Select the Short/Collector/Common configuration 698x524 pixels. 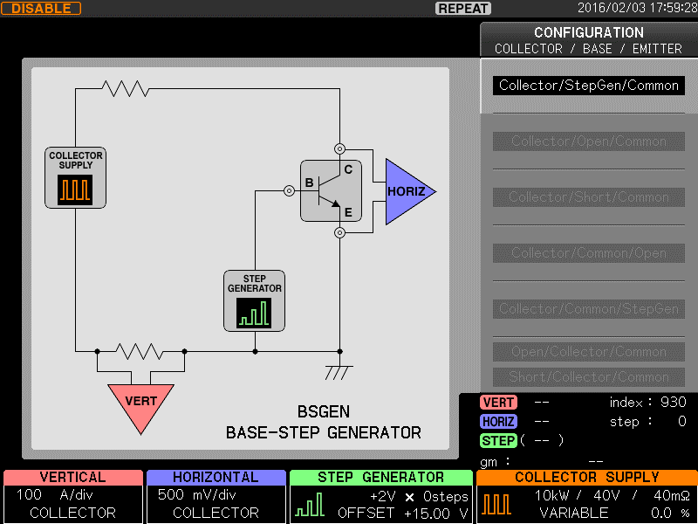[x=588, y=377]
